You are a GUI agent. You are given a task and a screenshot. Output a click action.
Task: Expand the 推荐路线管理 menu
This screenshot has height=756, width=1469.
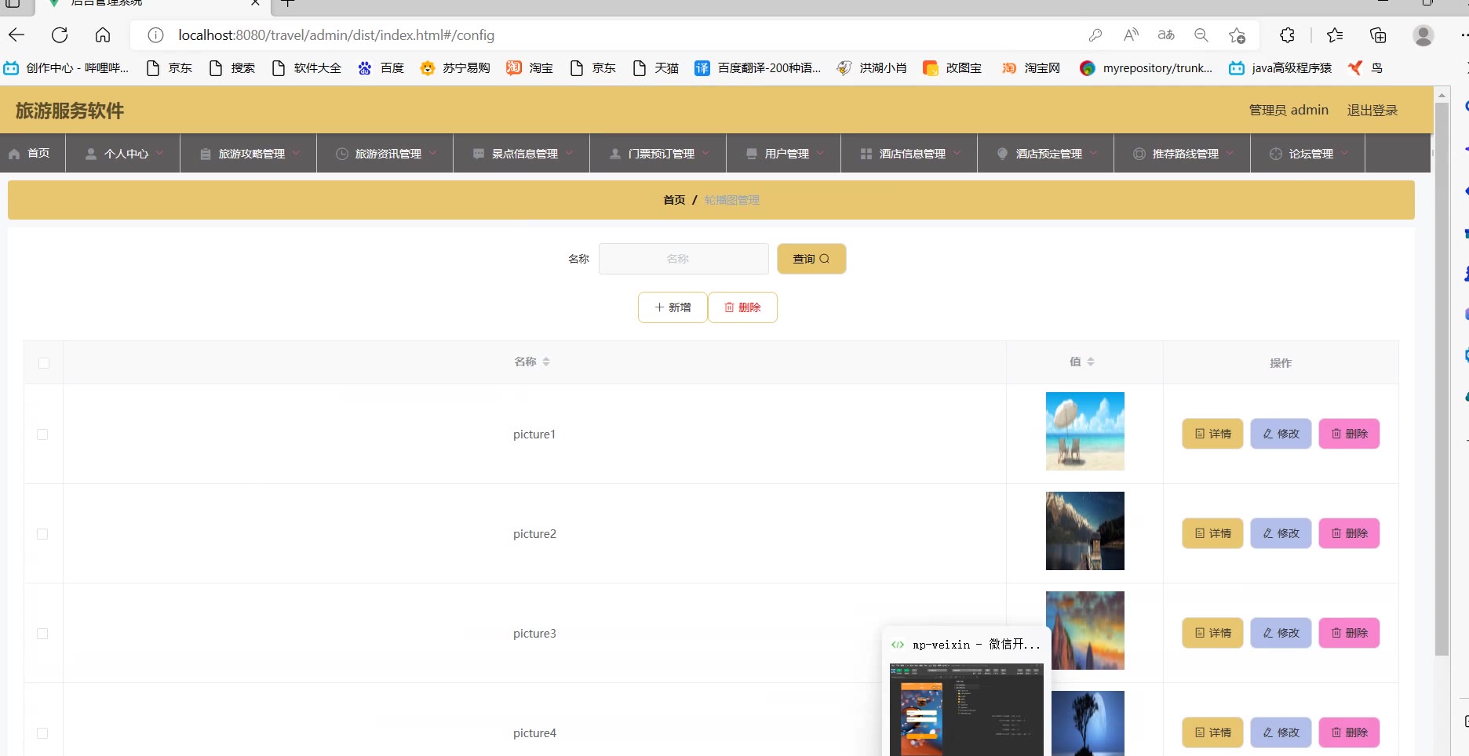coord(1183,154)
